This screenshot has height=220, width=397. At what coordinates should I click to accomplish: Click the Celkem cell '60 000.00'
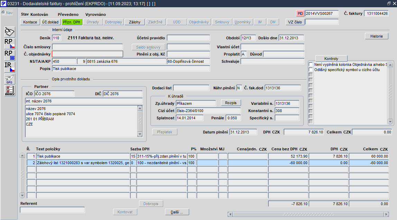click(x=369, y=156)
